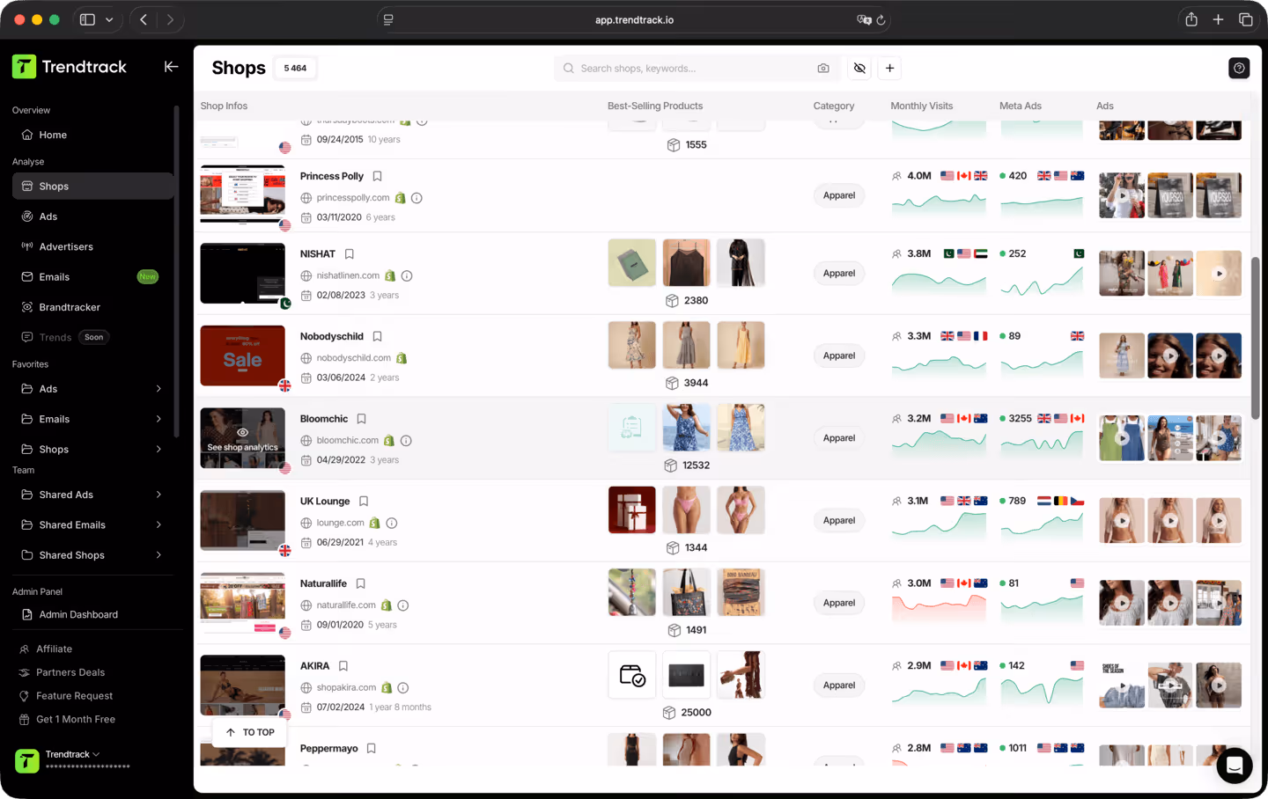
Task: Open the Get 1 Month Free link
Action: 77,719
